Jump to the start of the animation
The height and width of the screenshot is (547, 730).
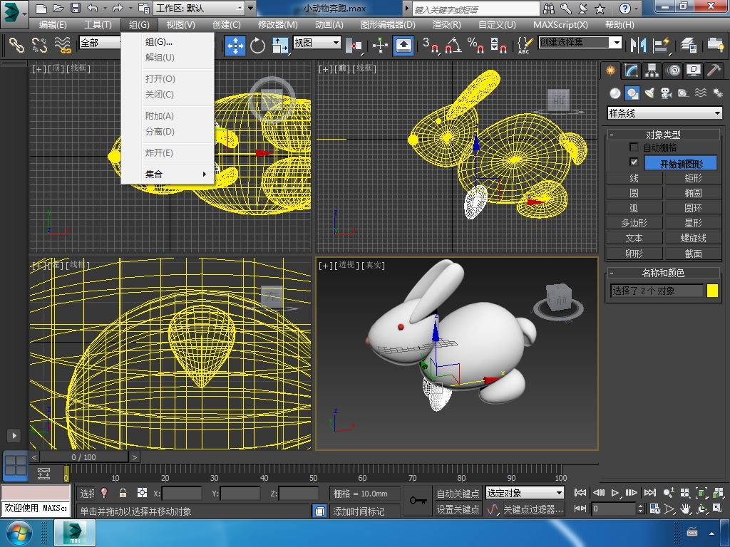click(580, 493)
